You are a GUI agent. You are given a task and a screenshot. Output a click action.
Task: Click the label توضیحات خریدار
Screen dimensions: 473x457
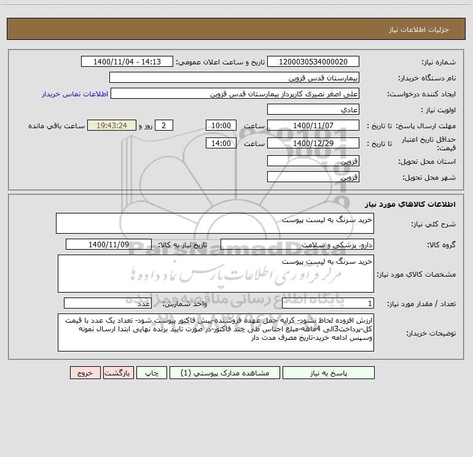[x=431, y=333]
